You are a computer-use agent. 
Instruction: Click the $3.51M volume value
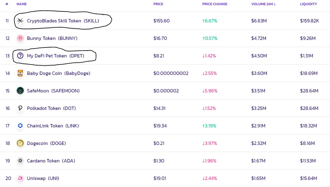click(x=258, y=91)
